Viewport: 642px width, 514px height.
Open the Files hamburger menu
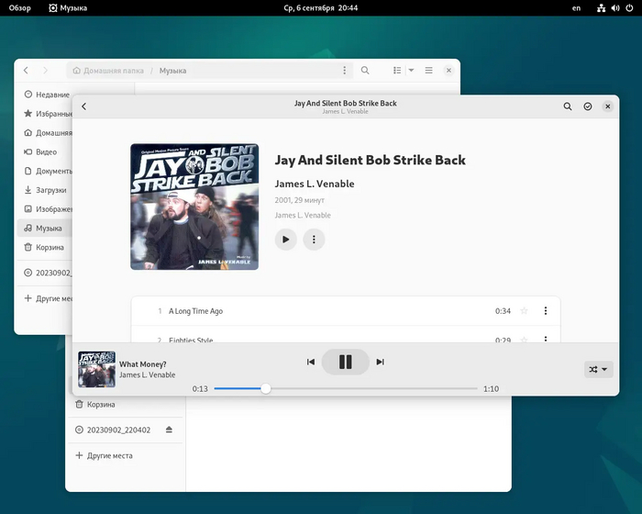pos(428,71)
